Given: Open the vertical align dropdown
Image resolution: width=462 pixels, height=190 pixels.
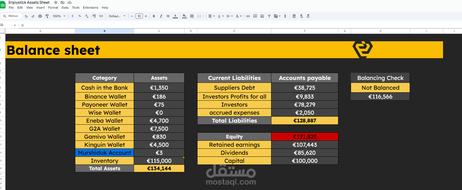Looking at the screenshot, I should click(x=221, y=16).
